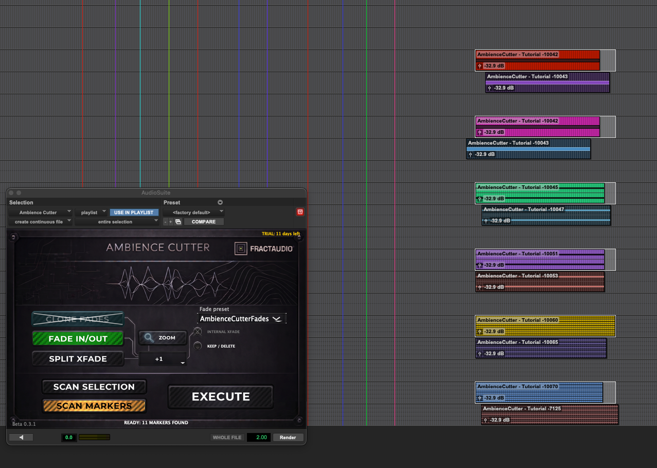Click the red target button in AudioSuite header
This screenshot has width=657, height=468.
pos(300,212)
